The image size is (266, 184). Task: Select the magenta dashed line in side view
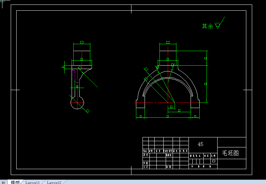tap(75, 76)
